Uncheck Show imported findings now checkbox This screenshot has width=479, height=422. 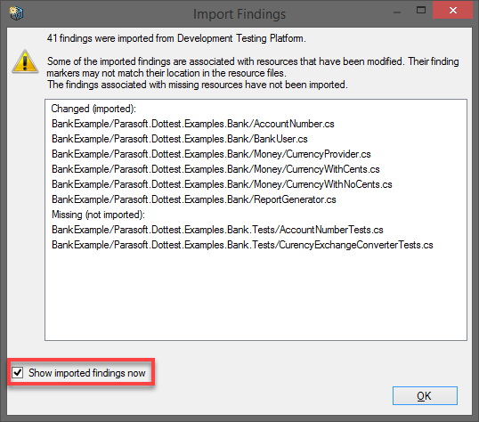tap(18, 372)
